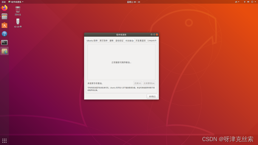Click 活动 (Activities) in the top bar
This screenshot has width=258, height=145.
(4, 2)
